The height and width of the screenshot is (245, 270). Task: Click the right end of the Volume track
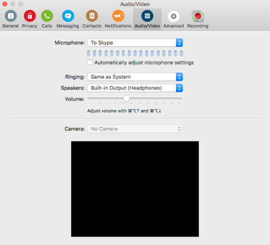point(181,98)
